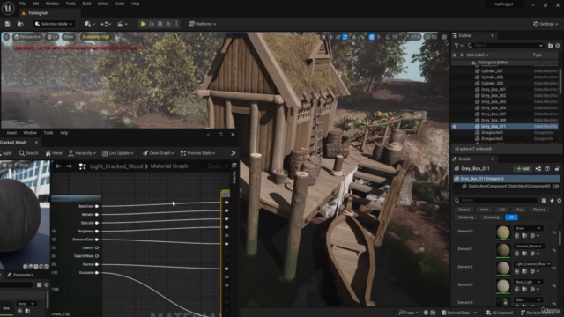564x317 pixels.
Task: Toggle the Show flags button in viewport
Action: [x=69, y=37]
